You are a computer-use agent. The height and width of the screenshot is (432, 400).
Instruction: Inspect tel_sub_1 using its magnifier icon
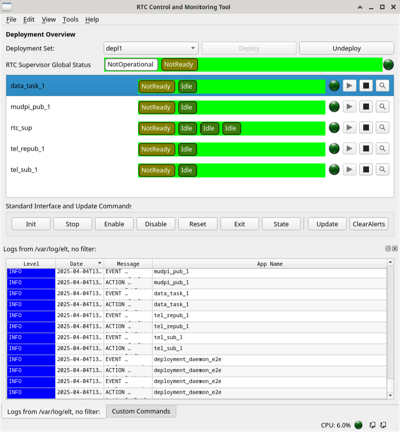(x=382, y=170)
